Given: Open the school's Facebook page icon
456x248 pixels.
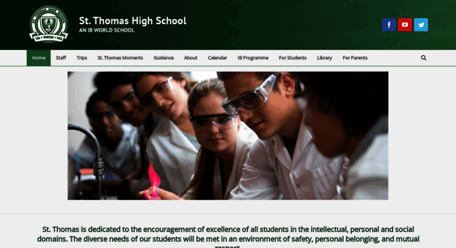Looking at the screenshot, I should pyautogui.click(x=389, y=25).
